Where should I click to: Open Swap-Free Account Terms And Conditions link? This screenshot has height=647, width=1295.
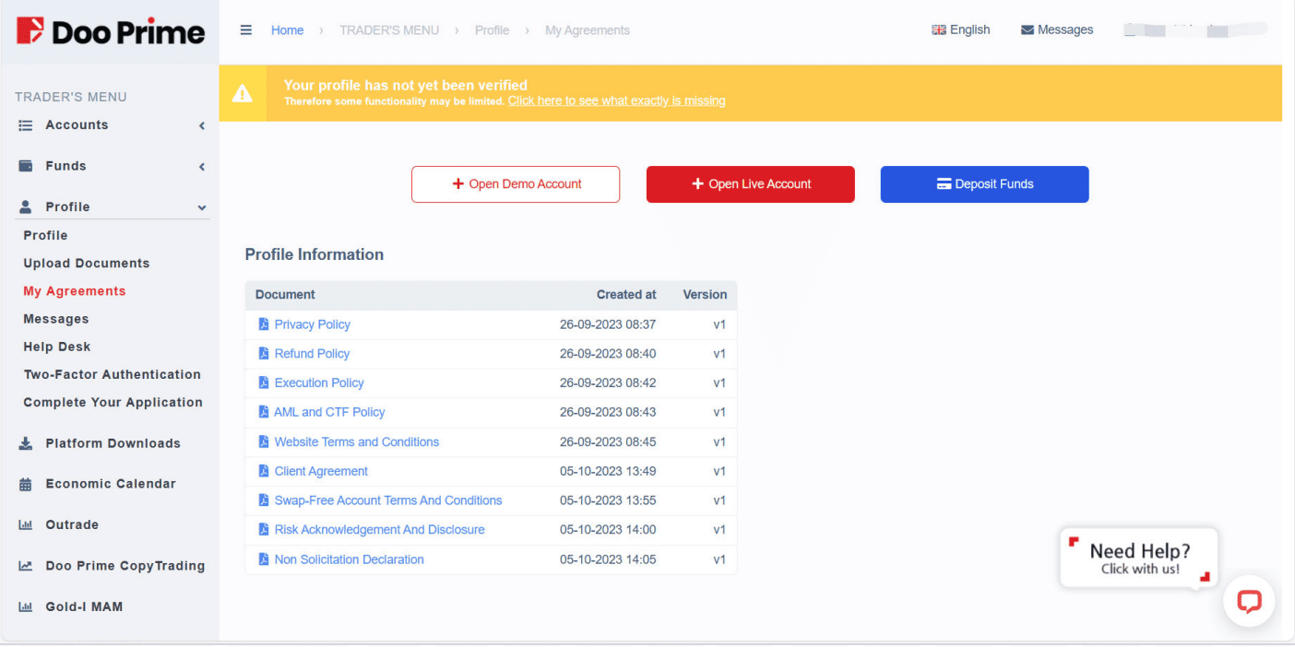pos(388,500)
